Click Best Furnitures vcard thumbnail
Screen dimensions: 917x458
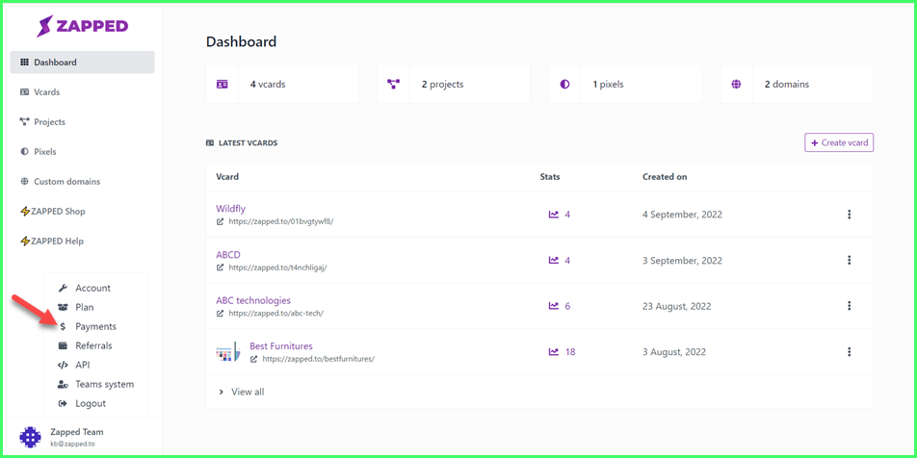tap(228, 352)
